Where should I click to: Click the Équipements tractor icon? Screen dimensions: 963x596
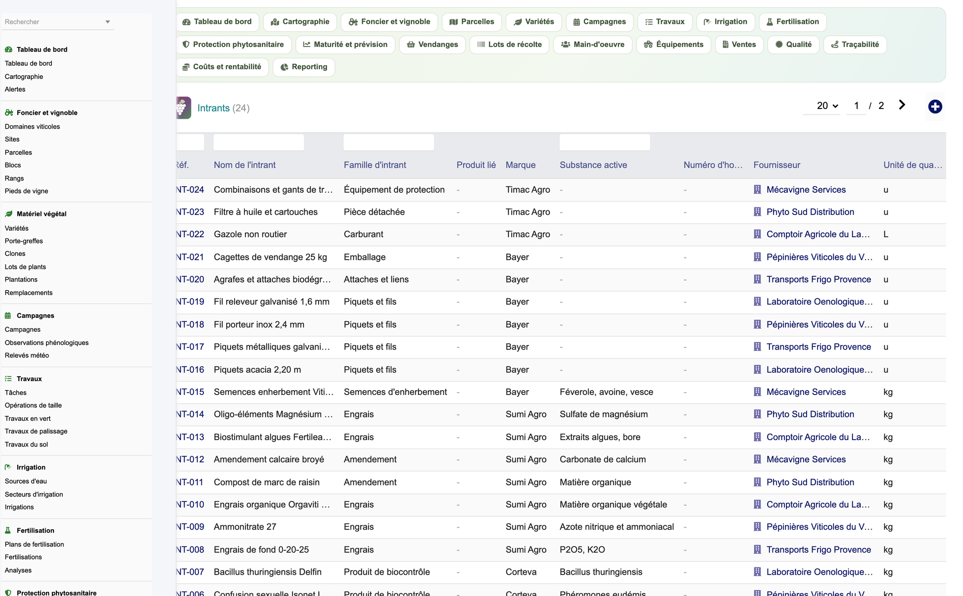point(648,45)
